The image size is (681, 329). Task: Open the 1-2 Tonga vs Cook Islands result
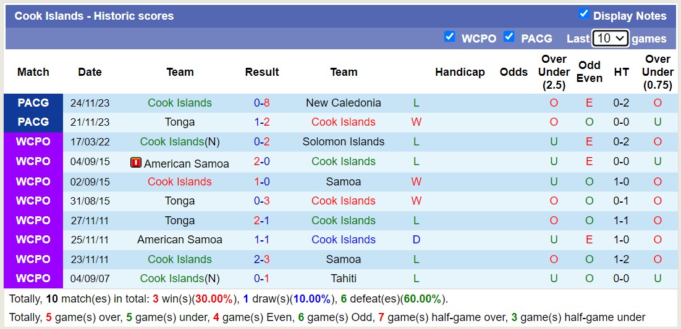(x=262, y=122)
